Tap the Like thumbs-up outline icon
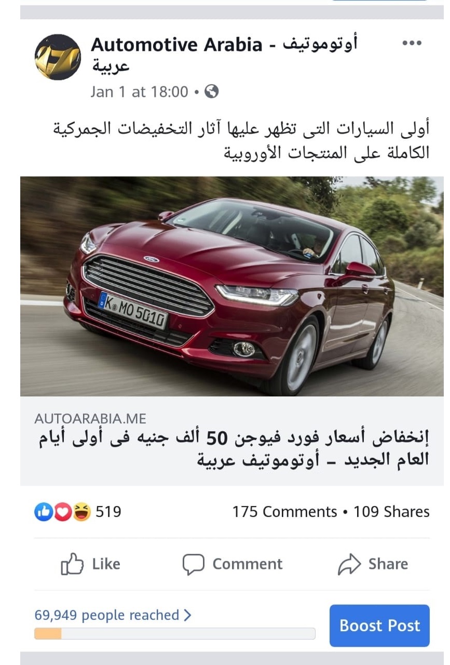This screenshot has height=665, width=450. [x=72, y=564]
